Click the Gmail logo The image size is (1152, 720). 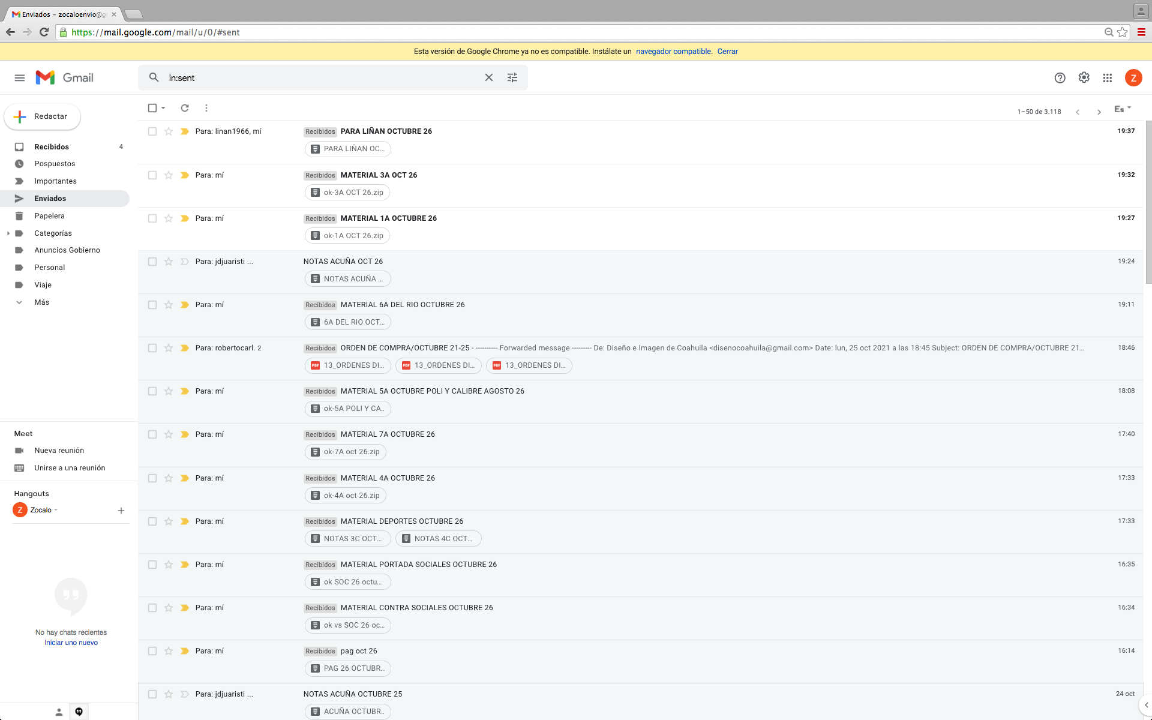(x=64, y=78)
